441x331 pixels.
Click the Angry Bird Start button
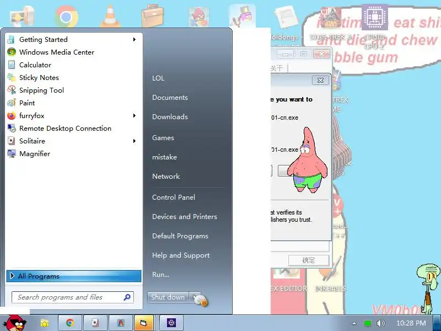[15, 323]
